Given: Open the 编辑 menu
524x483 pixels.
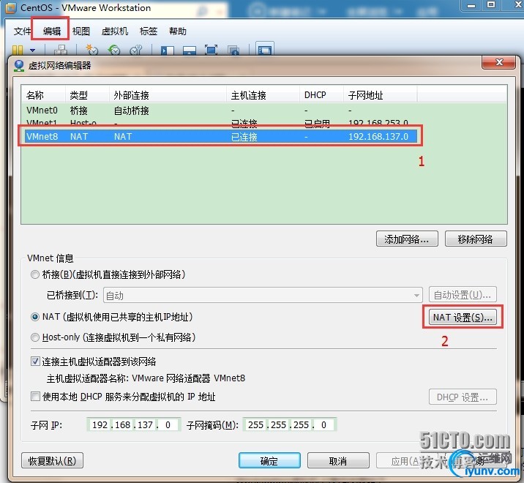Looking at the screenshot, I should (x=51, y=31).
